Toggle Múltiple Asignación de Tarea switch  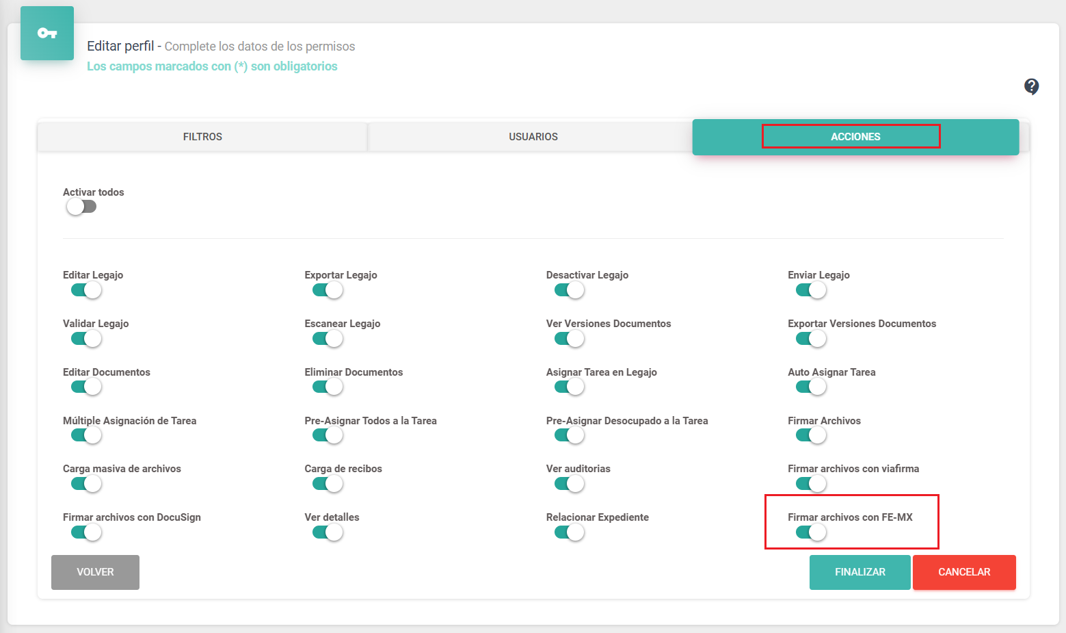tap(86, 435)
